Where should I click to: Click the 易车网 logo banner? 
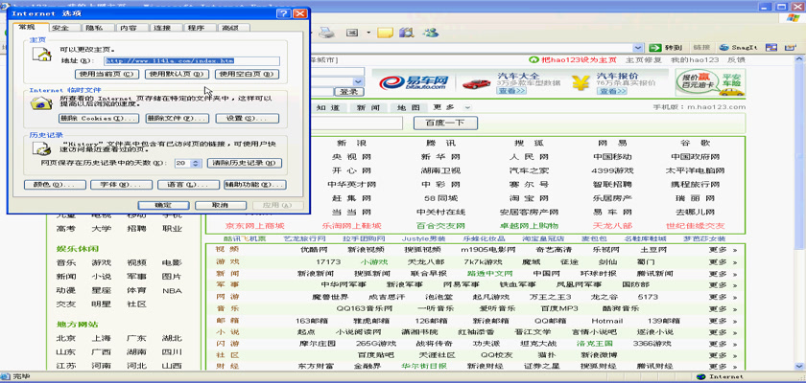(414, 82)
